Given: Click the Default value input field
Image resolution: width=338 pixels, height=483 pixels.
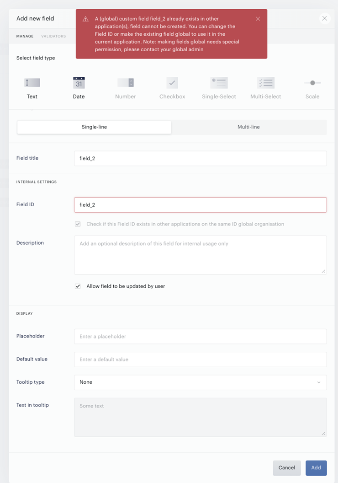Looking at the screenshot, I should pyautogui.click(x=200, y=360).
